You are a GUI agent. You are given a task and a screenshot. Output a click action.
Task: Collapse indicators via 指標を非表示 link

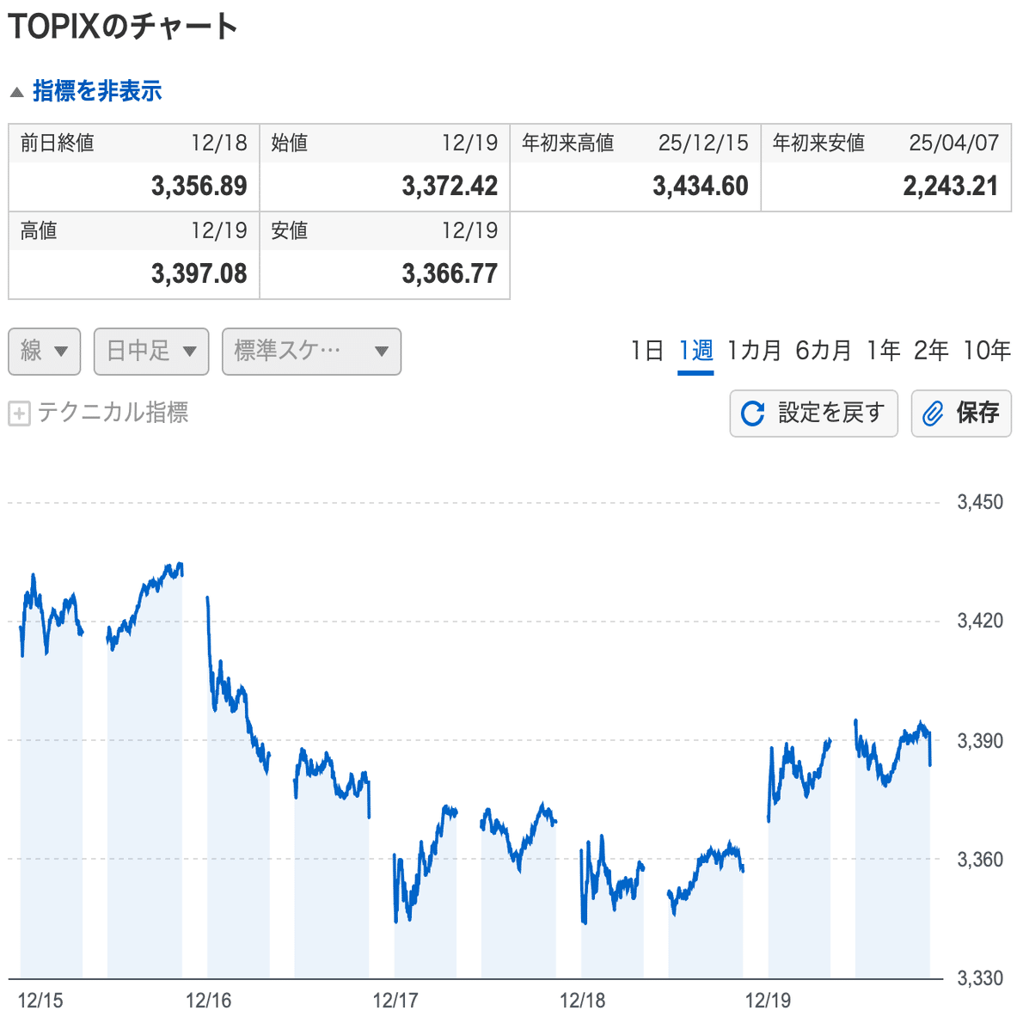click(97, 91)
